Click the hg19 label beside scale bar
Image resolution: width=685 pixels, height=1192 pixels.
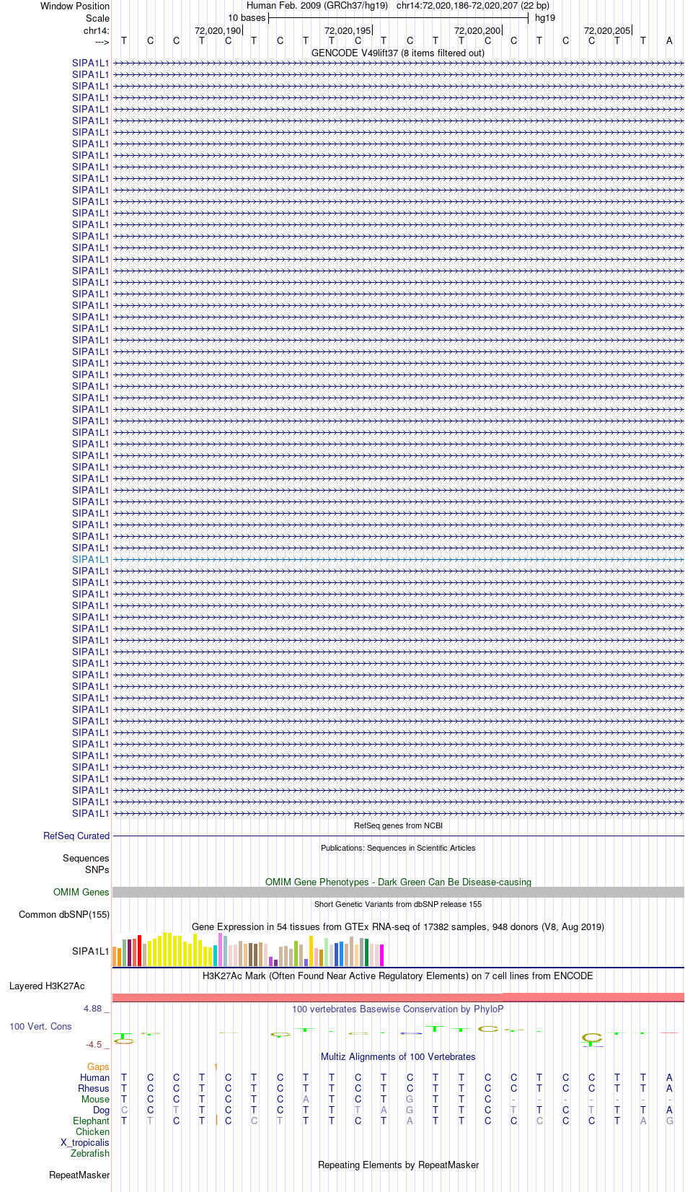click(x=545, y=18)
